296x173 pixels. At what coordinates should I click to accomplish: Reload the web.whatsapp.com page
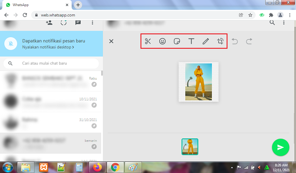pos(25,15)
